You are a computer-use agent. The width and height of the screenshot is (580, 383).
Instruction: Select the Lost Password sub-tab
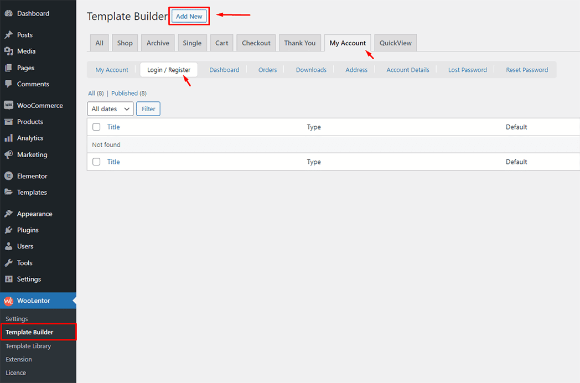pyautogui.click(x=467, y=70)
